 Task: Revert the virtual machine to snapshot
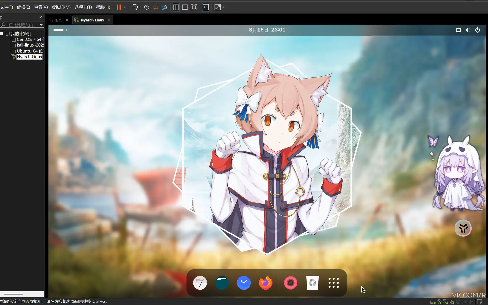click(156, 7)
